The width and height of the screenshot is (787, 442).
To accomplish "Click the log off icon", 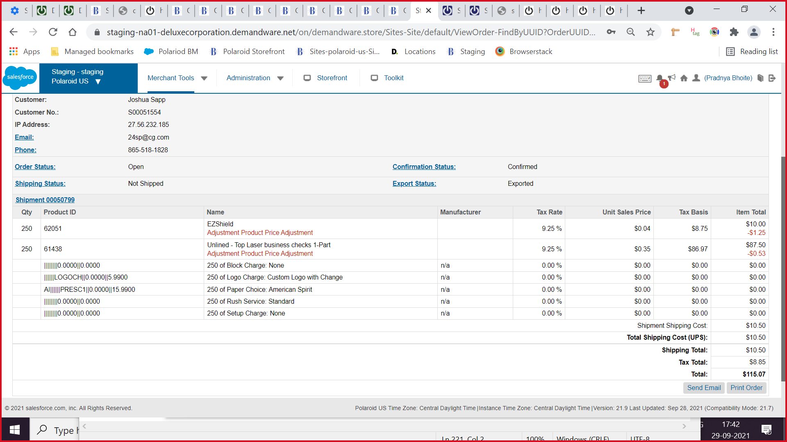I will pyautogui.click(x=772, y=78).
